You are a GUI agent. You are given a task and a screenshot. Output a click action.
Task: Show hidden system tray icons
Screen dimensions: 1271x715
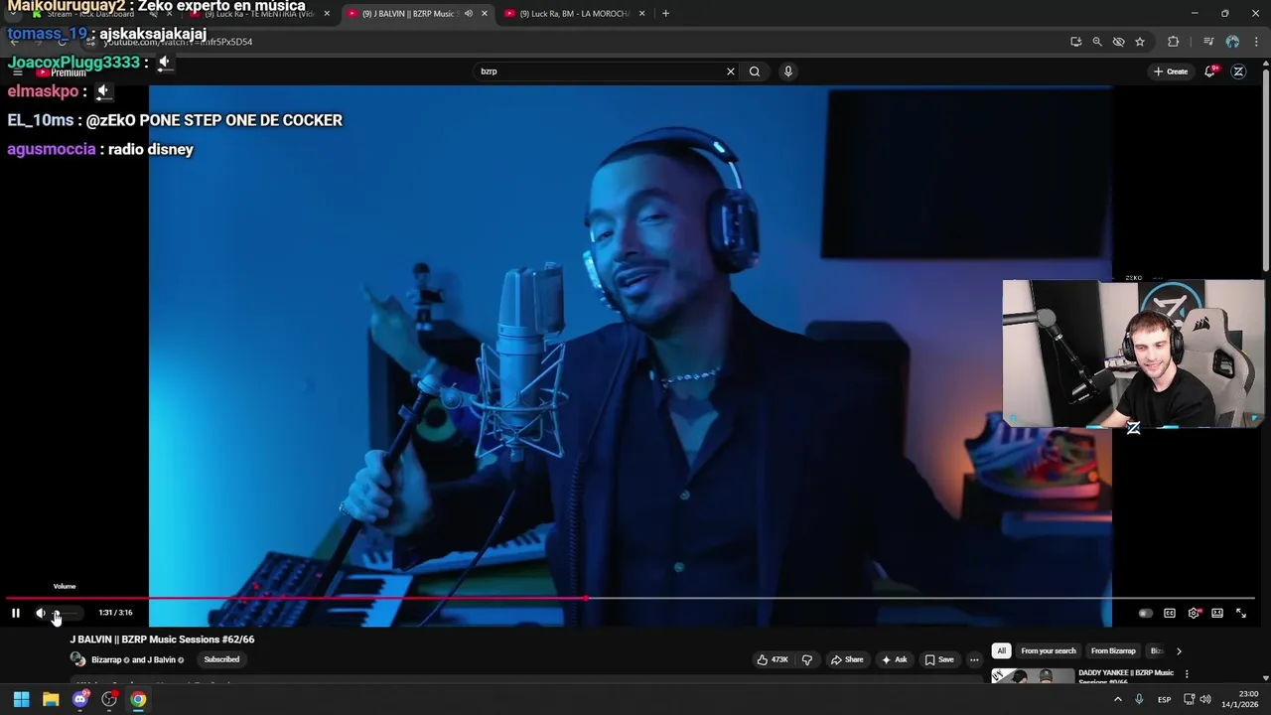point(1117,699)
